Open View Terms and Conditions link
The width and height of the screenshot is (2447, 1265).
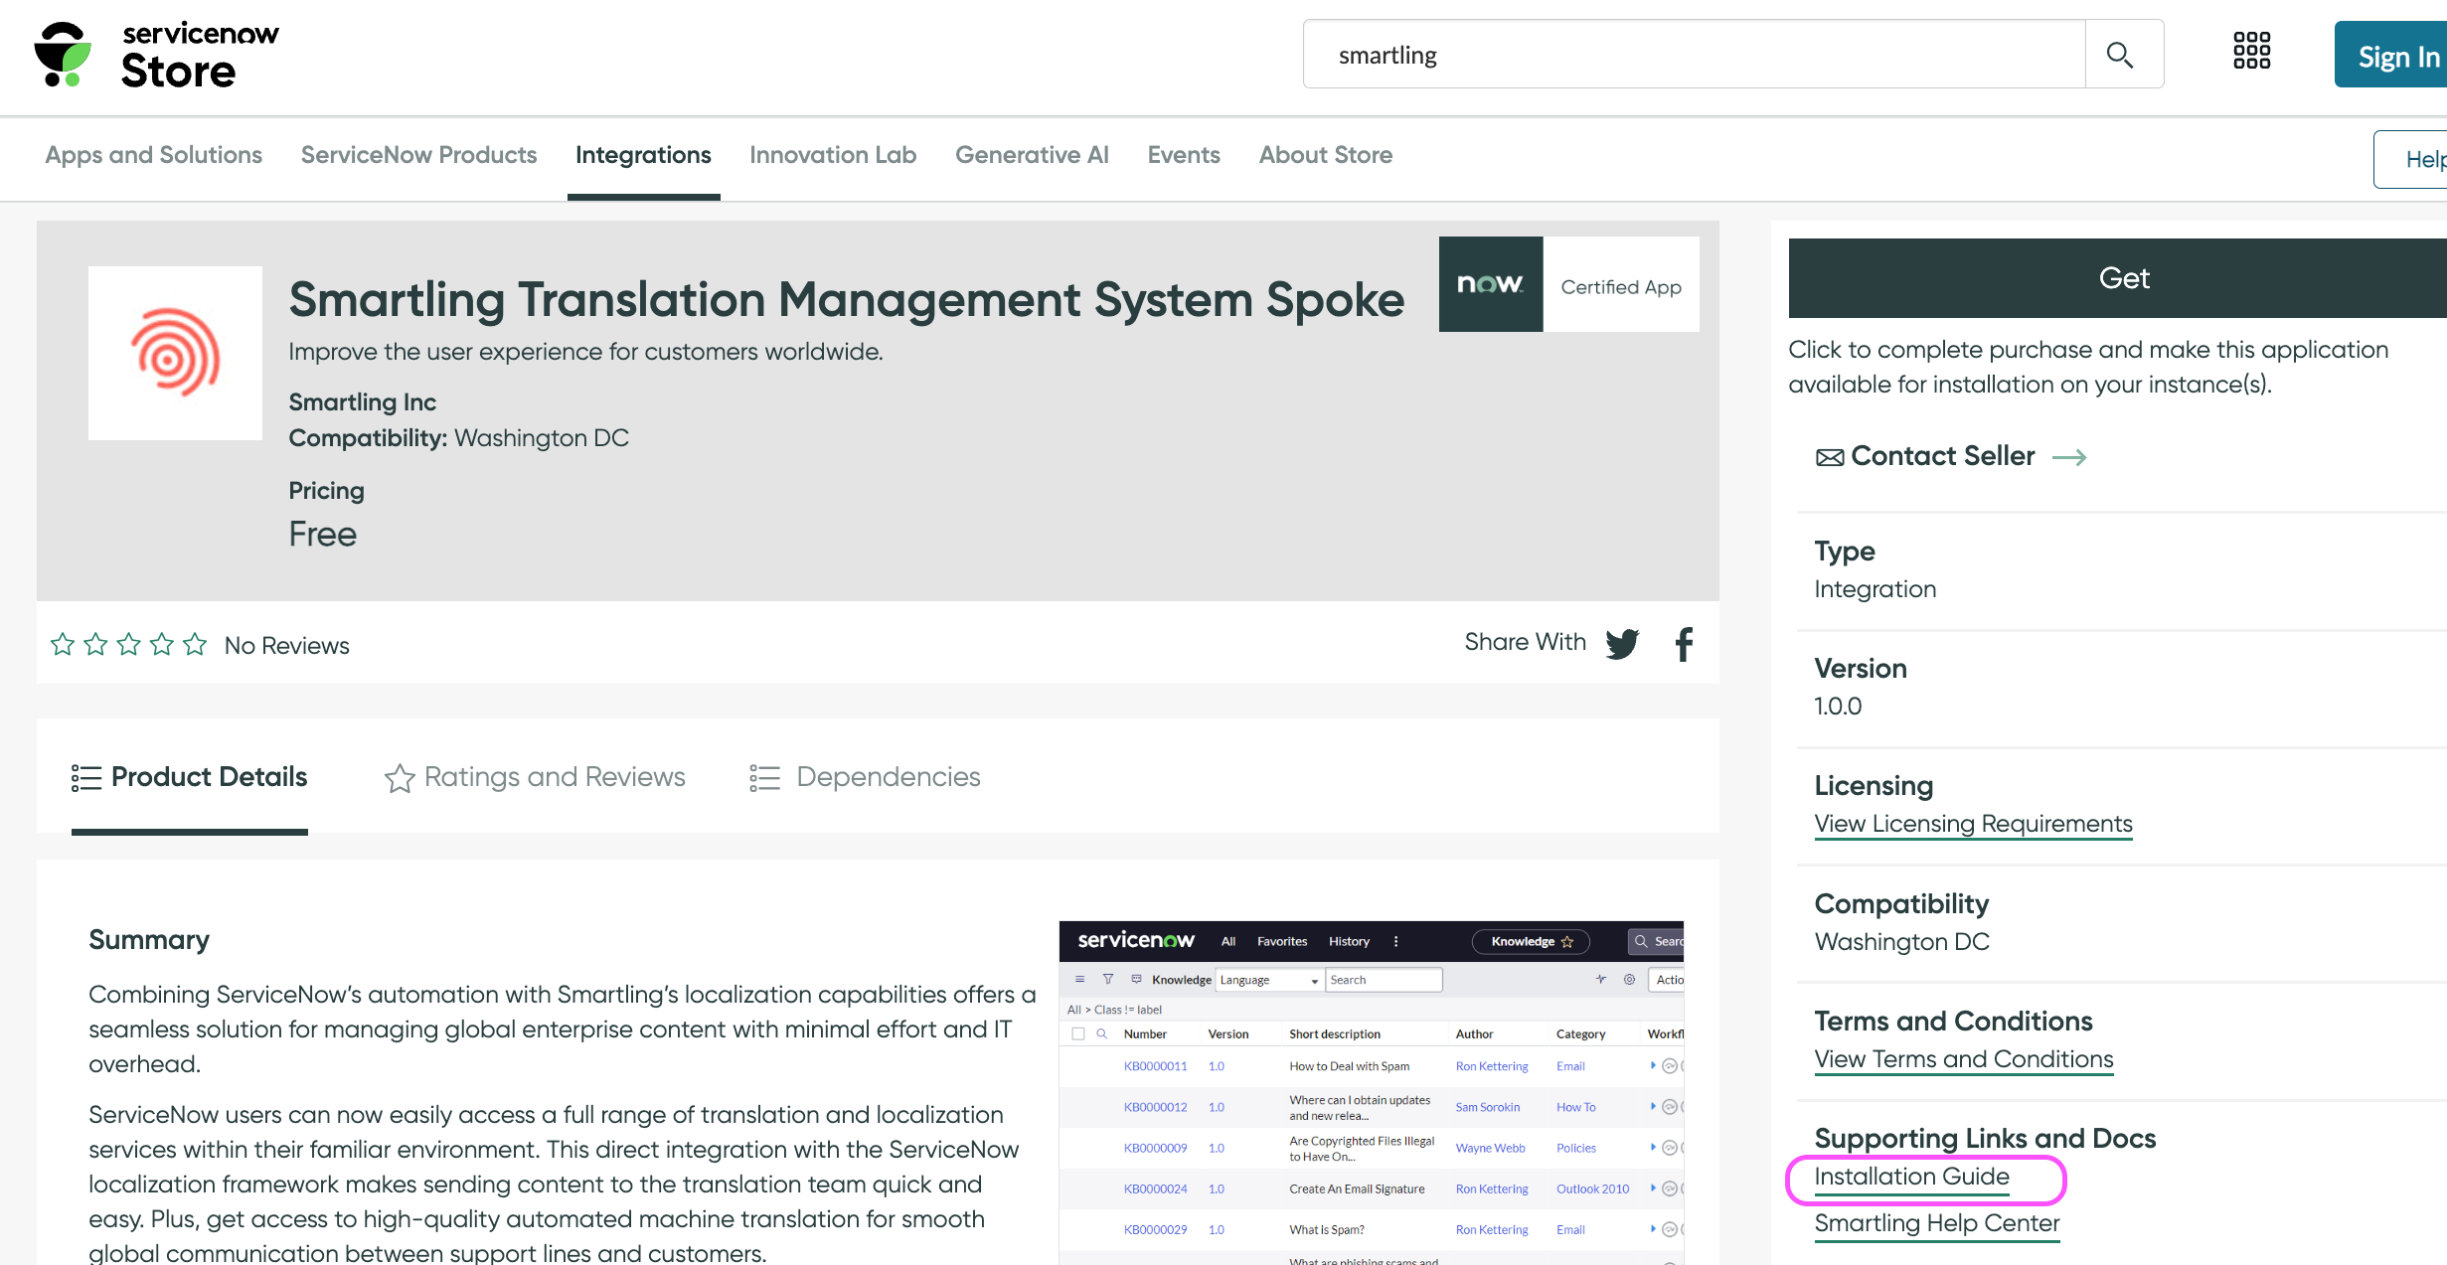(x=1964, y=1059)
